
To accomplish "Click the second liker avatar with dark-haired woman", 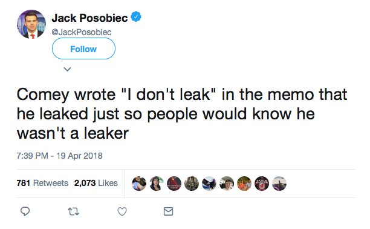I will click(x=157, y=184).
